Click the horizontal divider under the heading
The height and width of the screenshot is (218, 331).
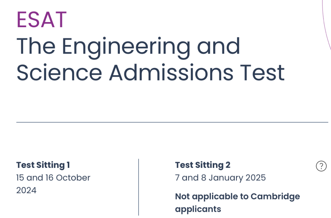[x=172, y=122]
